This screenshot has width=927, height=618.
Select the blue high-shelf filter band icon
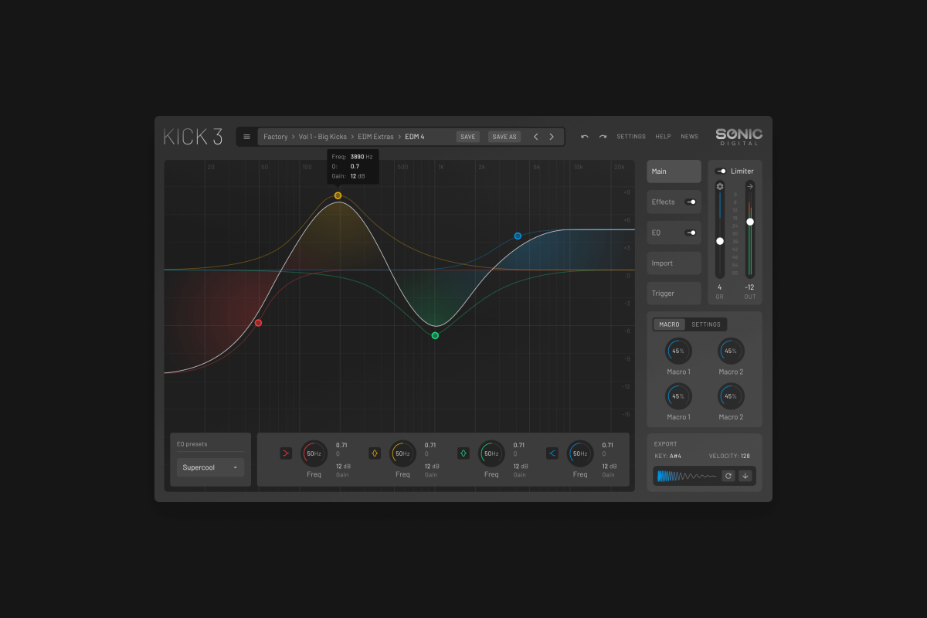[x=552, y=453]
